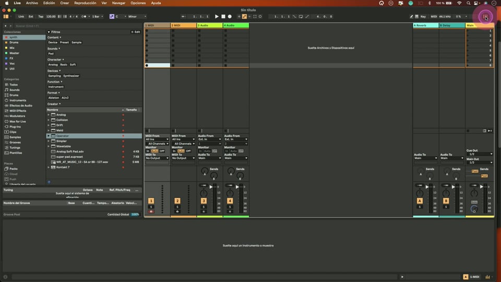Solo track 3 Audio

pos(204,207)
